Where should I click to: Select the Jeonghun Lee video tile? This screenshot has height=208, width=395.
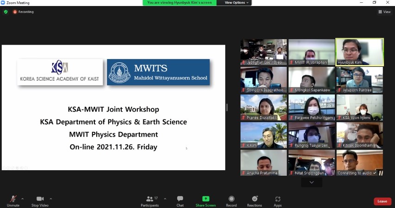[x=264, y=52]
